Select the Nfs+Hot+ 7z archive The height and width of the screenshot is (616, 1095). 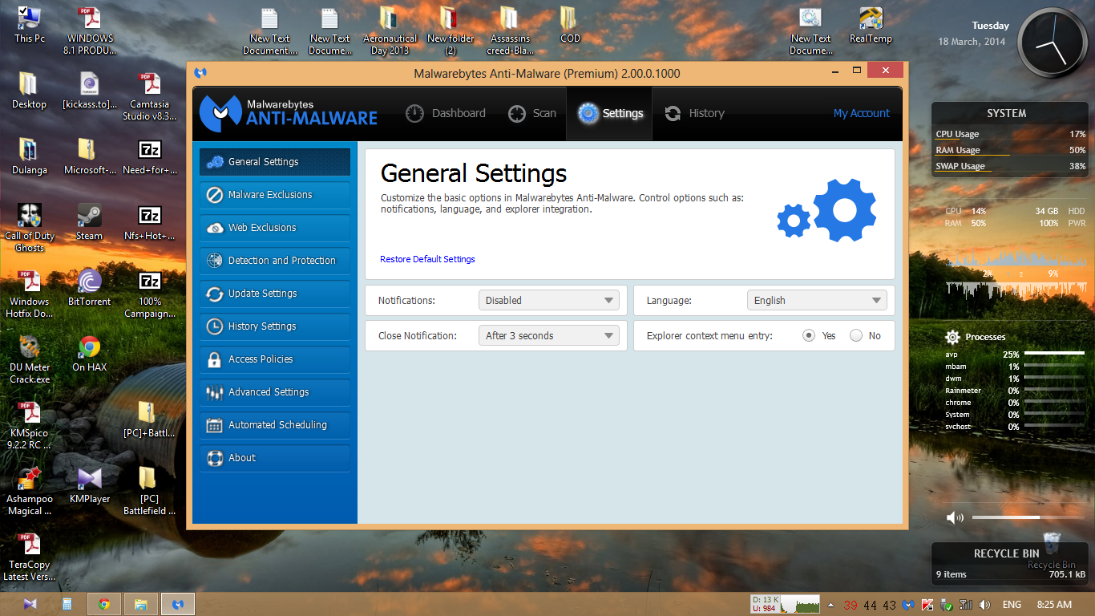coord(149,221)
